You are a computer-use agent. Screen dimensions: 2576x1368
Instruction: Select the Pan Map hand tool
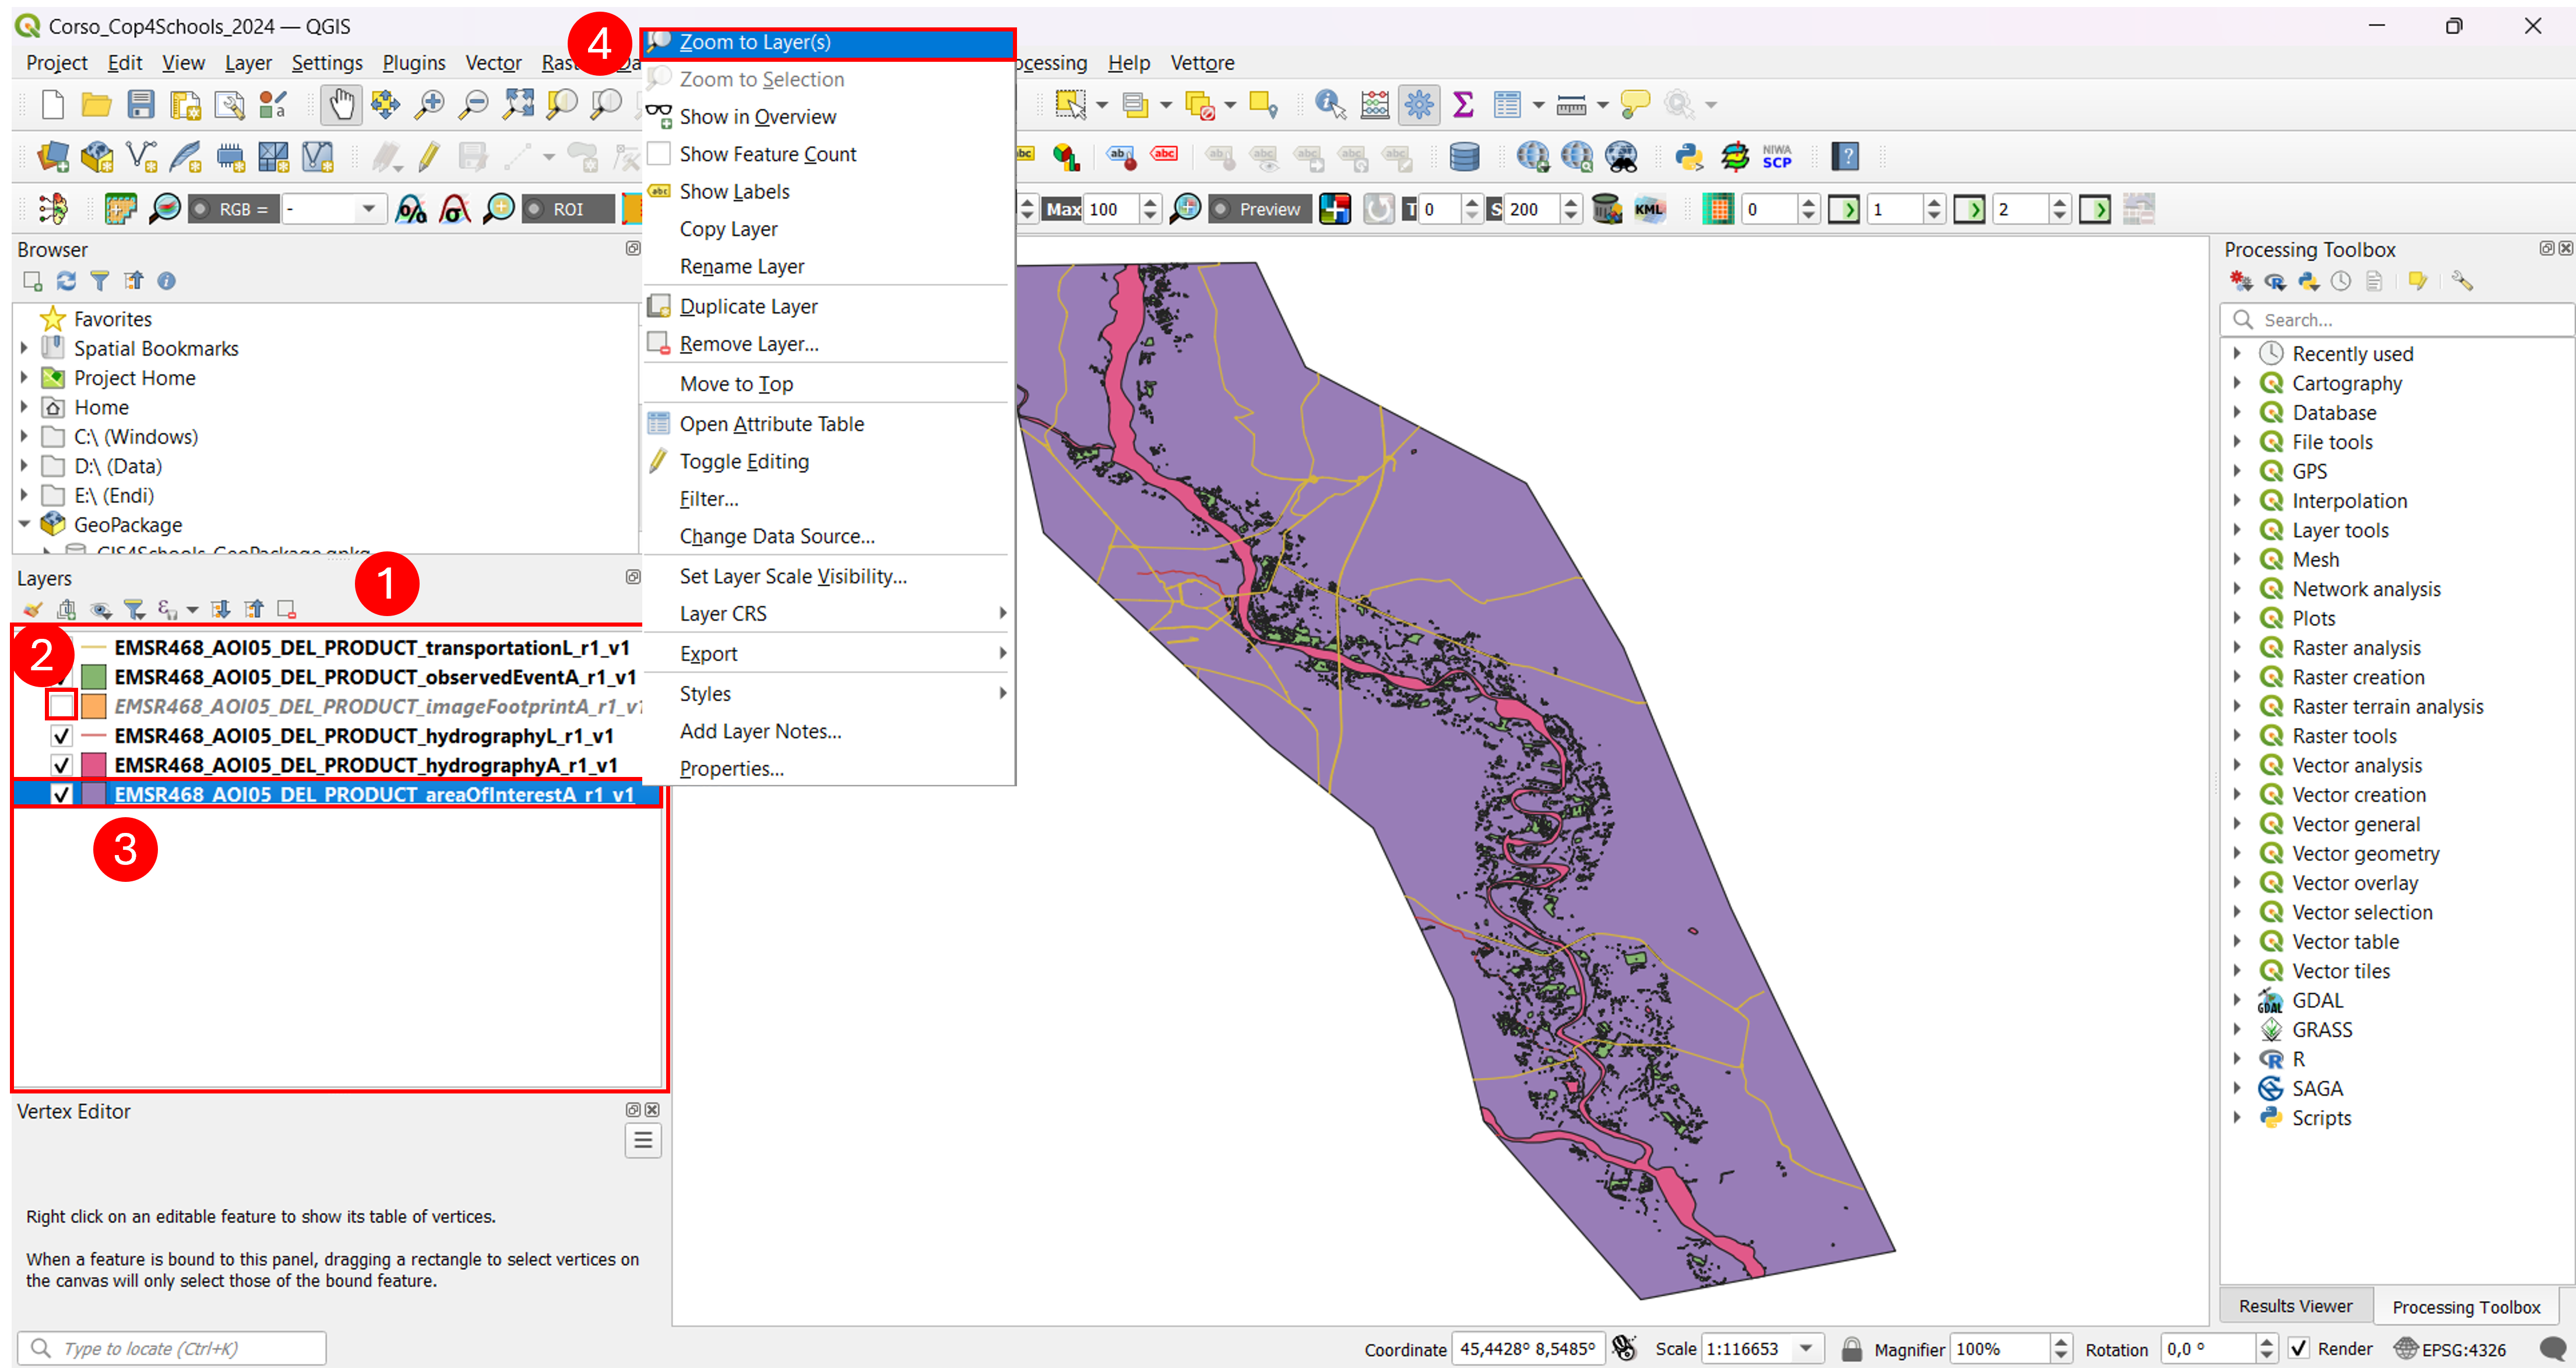341,105
